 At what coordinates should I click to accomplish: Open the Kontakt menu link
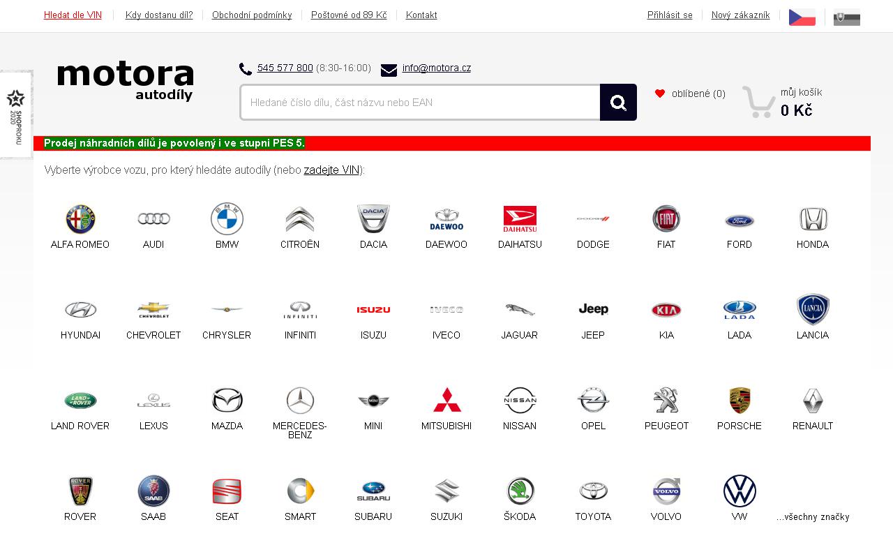tap(421, 15)
